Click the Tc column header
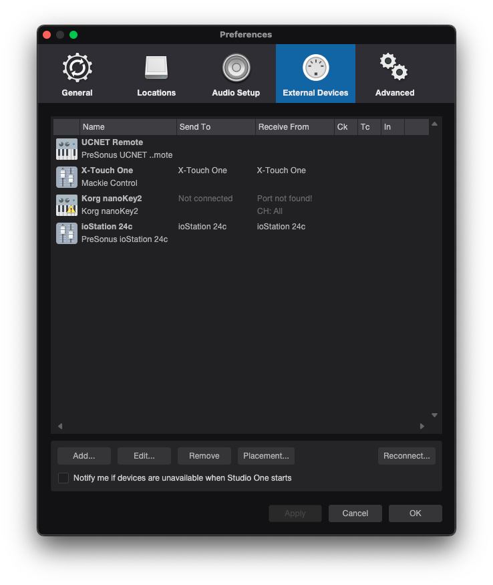Screen dimensions: 493x585 pos(369,127)
